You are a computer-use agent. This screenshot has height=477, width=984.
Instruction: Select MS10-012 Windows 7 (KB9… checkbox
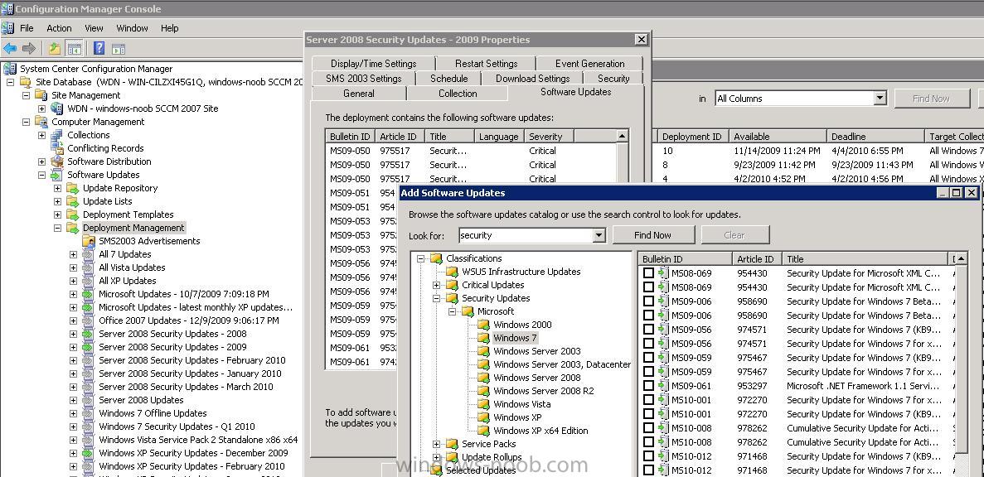coord(648,456)
